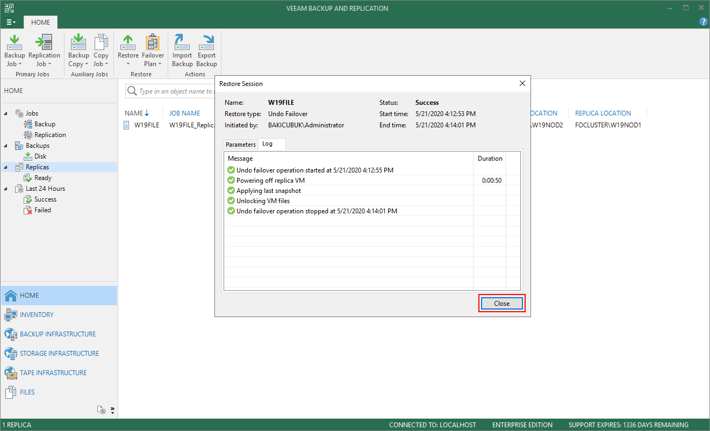Select the Backups tree item
The width and height of the screenshot is (710, 431).
click(32, 146)
